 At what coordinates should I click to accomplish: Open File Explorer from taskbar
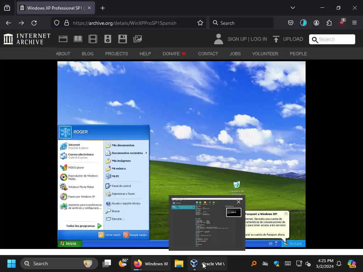[x=179, y=263]
